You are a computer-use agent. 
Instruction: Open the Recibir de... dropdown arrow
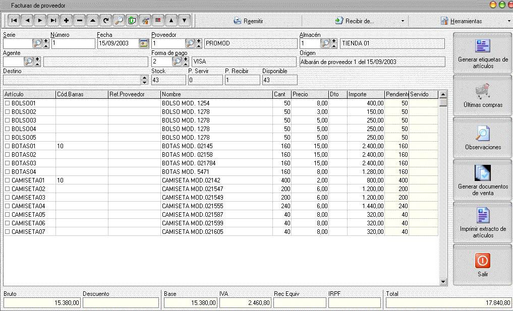click(x=402, y=21)
